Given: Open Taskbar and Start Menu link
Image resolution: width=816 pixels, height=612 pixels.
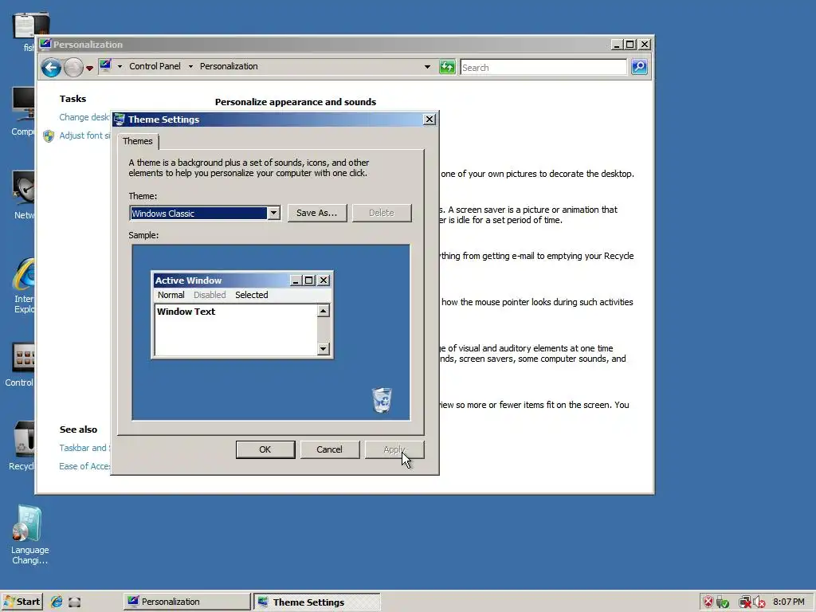Looking at the screenshot, I should tap(84, 448).
